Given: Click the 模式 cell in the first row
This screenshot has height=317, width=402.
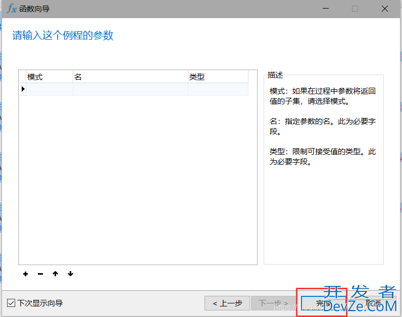Looking at the screenshot, I should point(49,89).
